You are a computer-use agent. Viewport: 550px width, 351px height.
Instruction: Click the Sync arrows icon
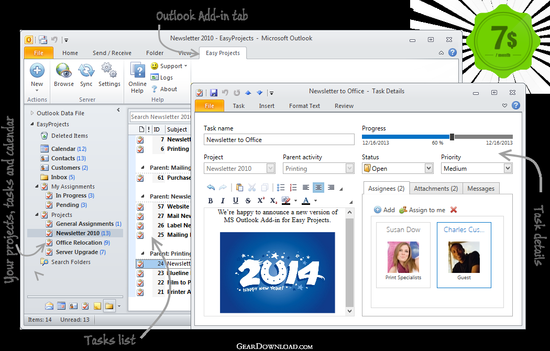click(86, 70)
